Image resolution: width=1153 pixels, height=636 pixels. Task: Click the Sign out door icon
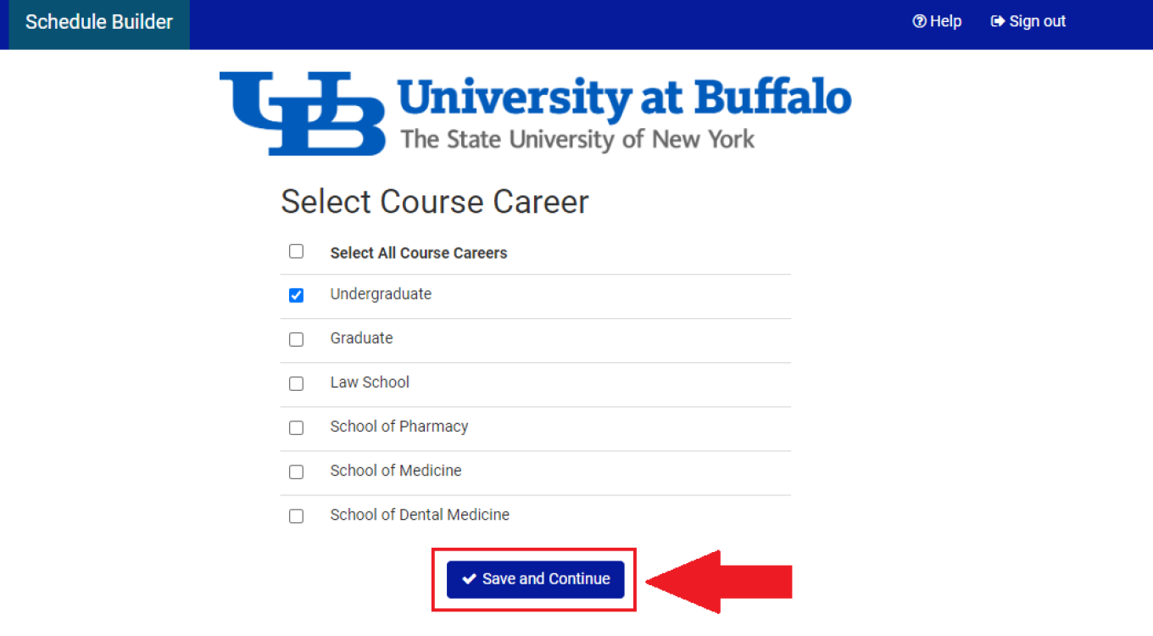(997, 20)
